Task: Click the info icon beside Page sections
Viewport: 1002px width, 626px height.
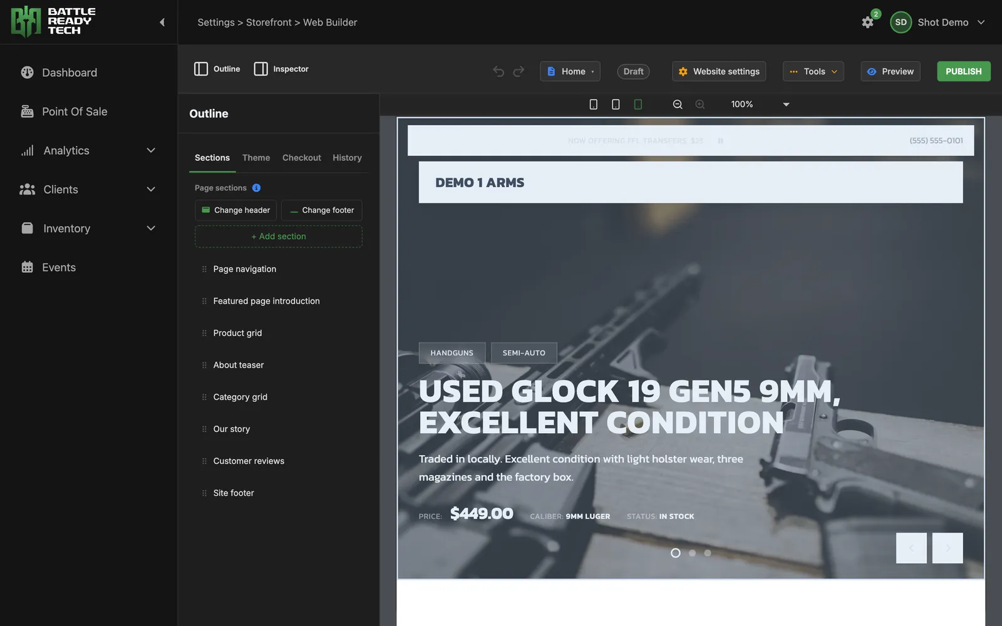Action: click(256, 188)
